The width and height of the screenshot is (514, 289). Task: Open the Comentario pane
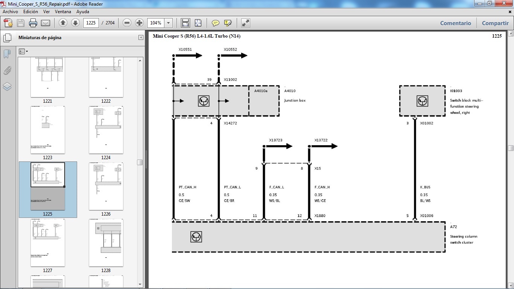pyautogui.click(x=456, y=23)
